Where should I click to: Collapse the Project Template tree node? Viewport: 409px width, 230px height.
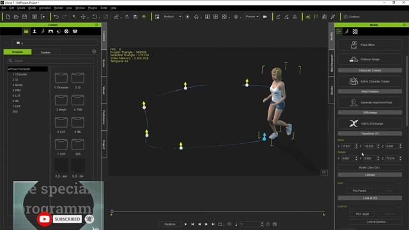tap(9, 69)
